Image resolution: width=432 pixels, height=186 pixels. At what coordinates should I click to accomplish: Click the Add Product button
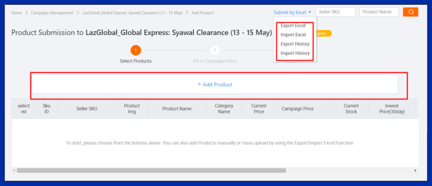click(215, 85)
